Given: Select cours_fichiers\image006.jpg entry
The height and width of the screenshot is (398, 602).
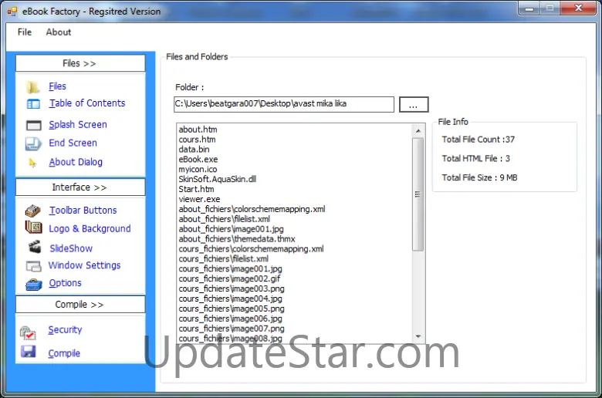Looking at the screenshot, I should (x=230, y=319).
